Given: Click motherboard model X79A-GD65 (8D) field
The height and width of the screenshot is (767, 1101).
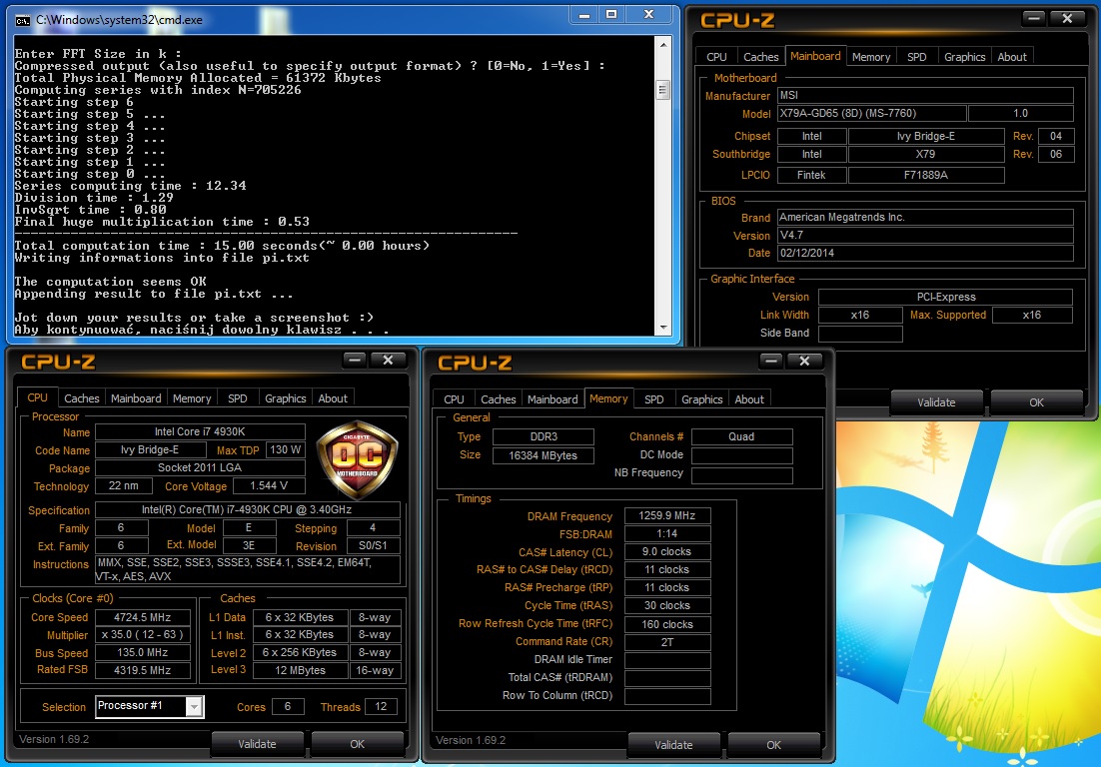Looking at the screenshot, I should tap(871, 113).
